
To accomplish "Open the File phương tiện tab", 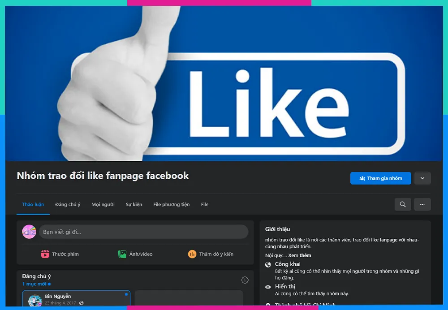I will click(172, 205).
